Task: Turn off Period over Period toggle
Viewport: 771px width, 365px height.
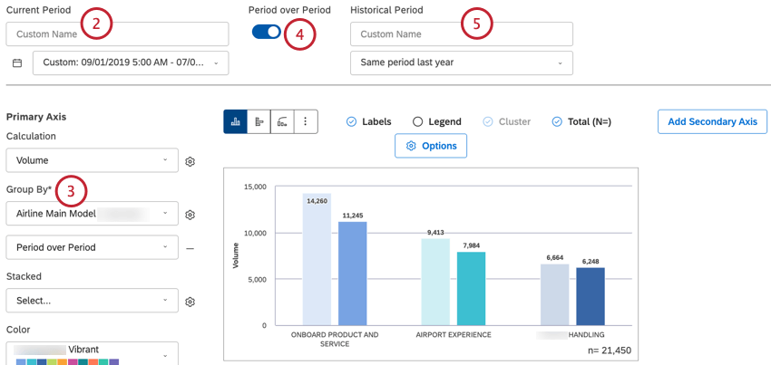Action: pos(267,32)
